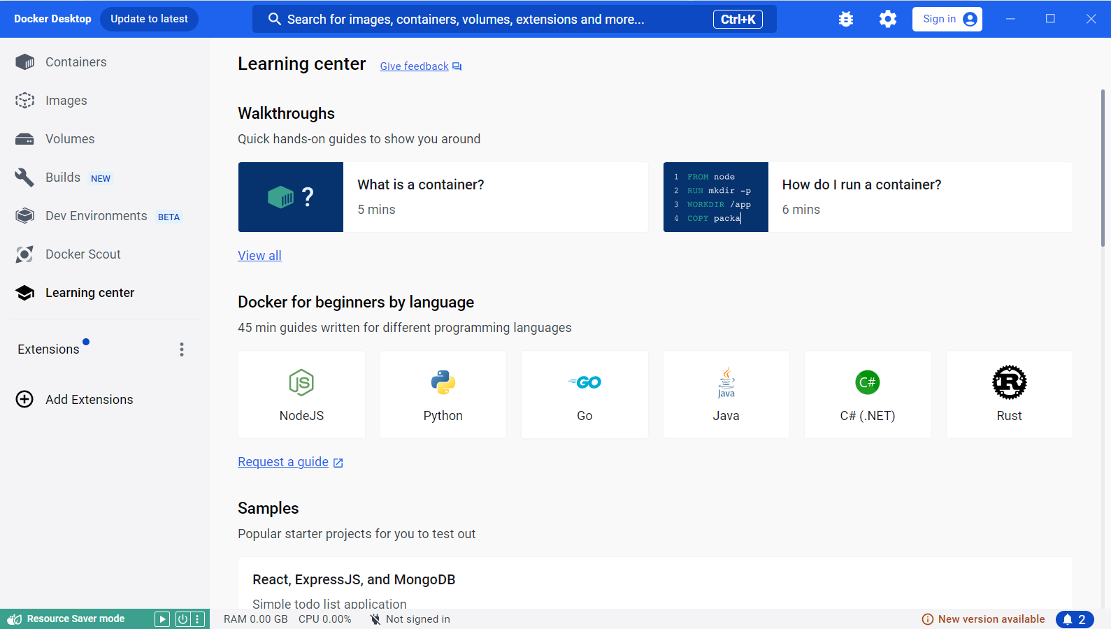This screenshot has height=629, width=1111.
Task: Open Settings with the gear icon
Action: tap(888, 19)
